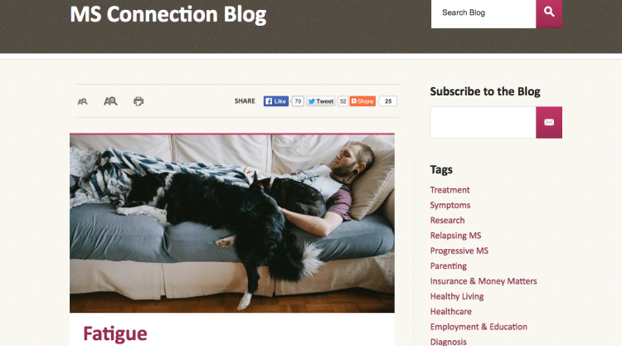Screen dimensions: 622x346
Task: Print the page using the printer icon
Action: coord(138,101)
